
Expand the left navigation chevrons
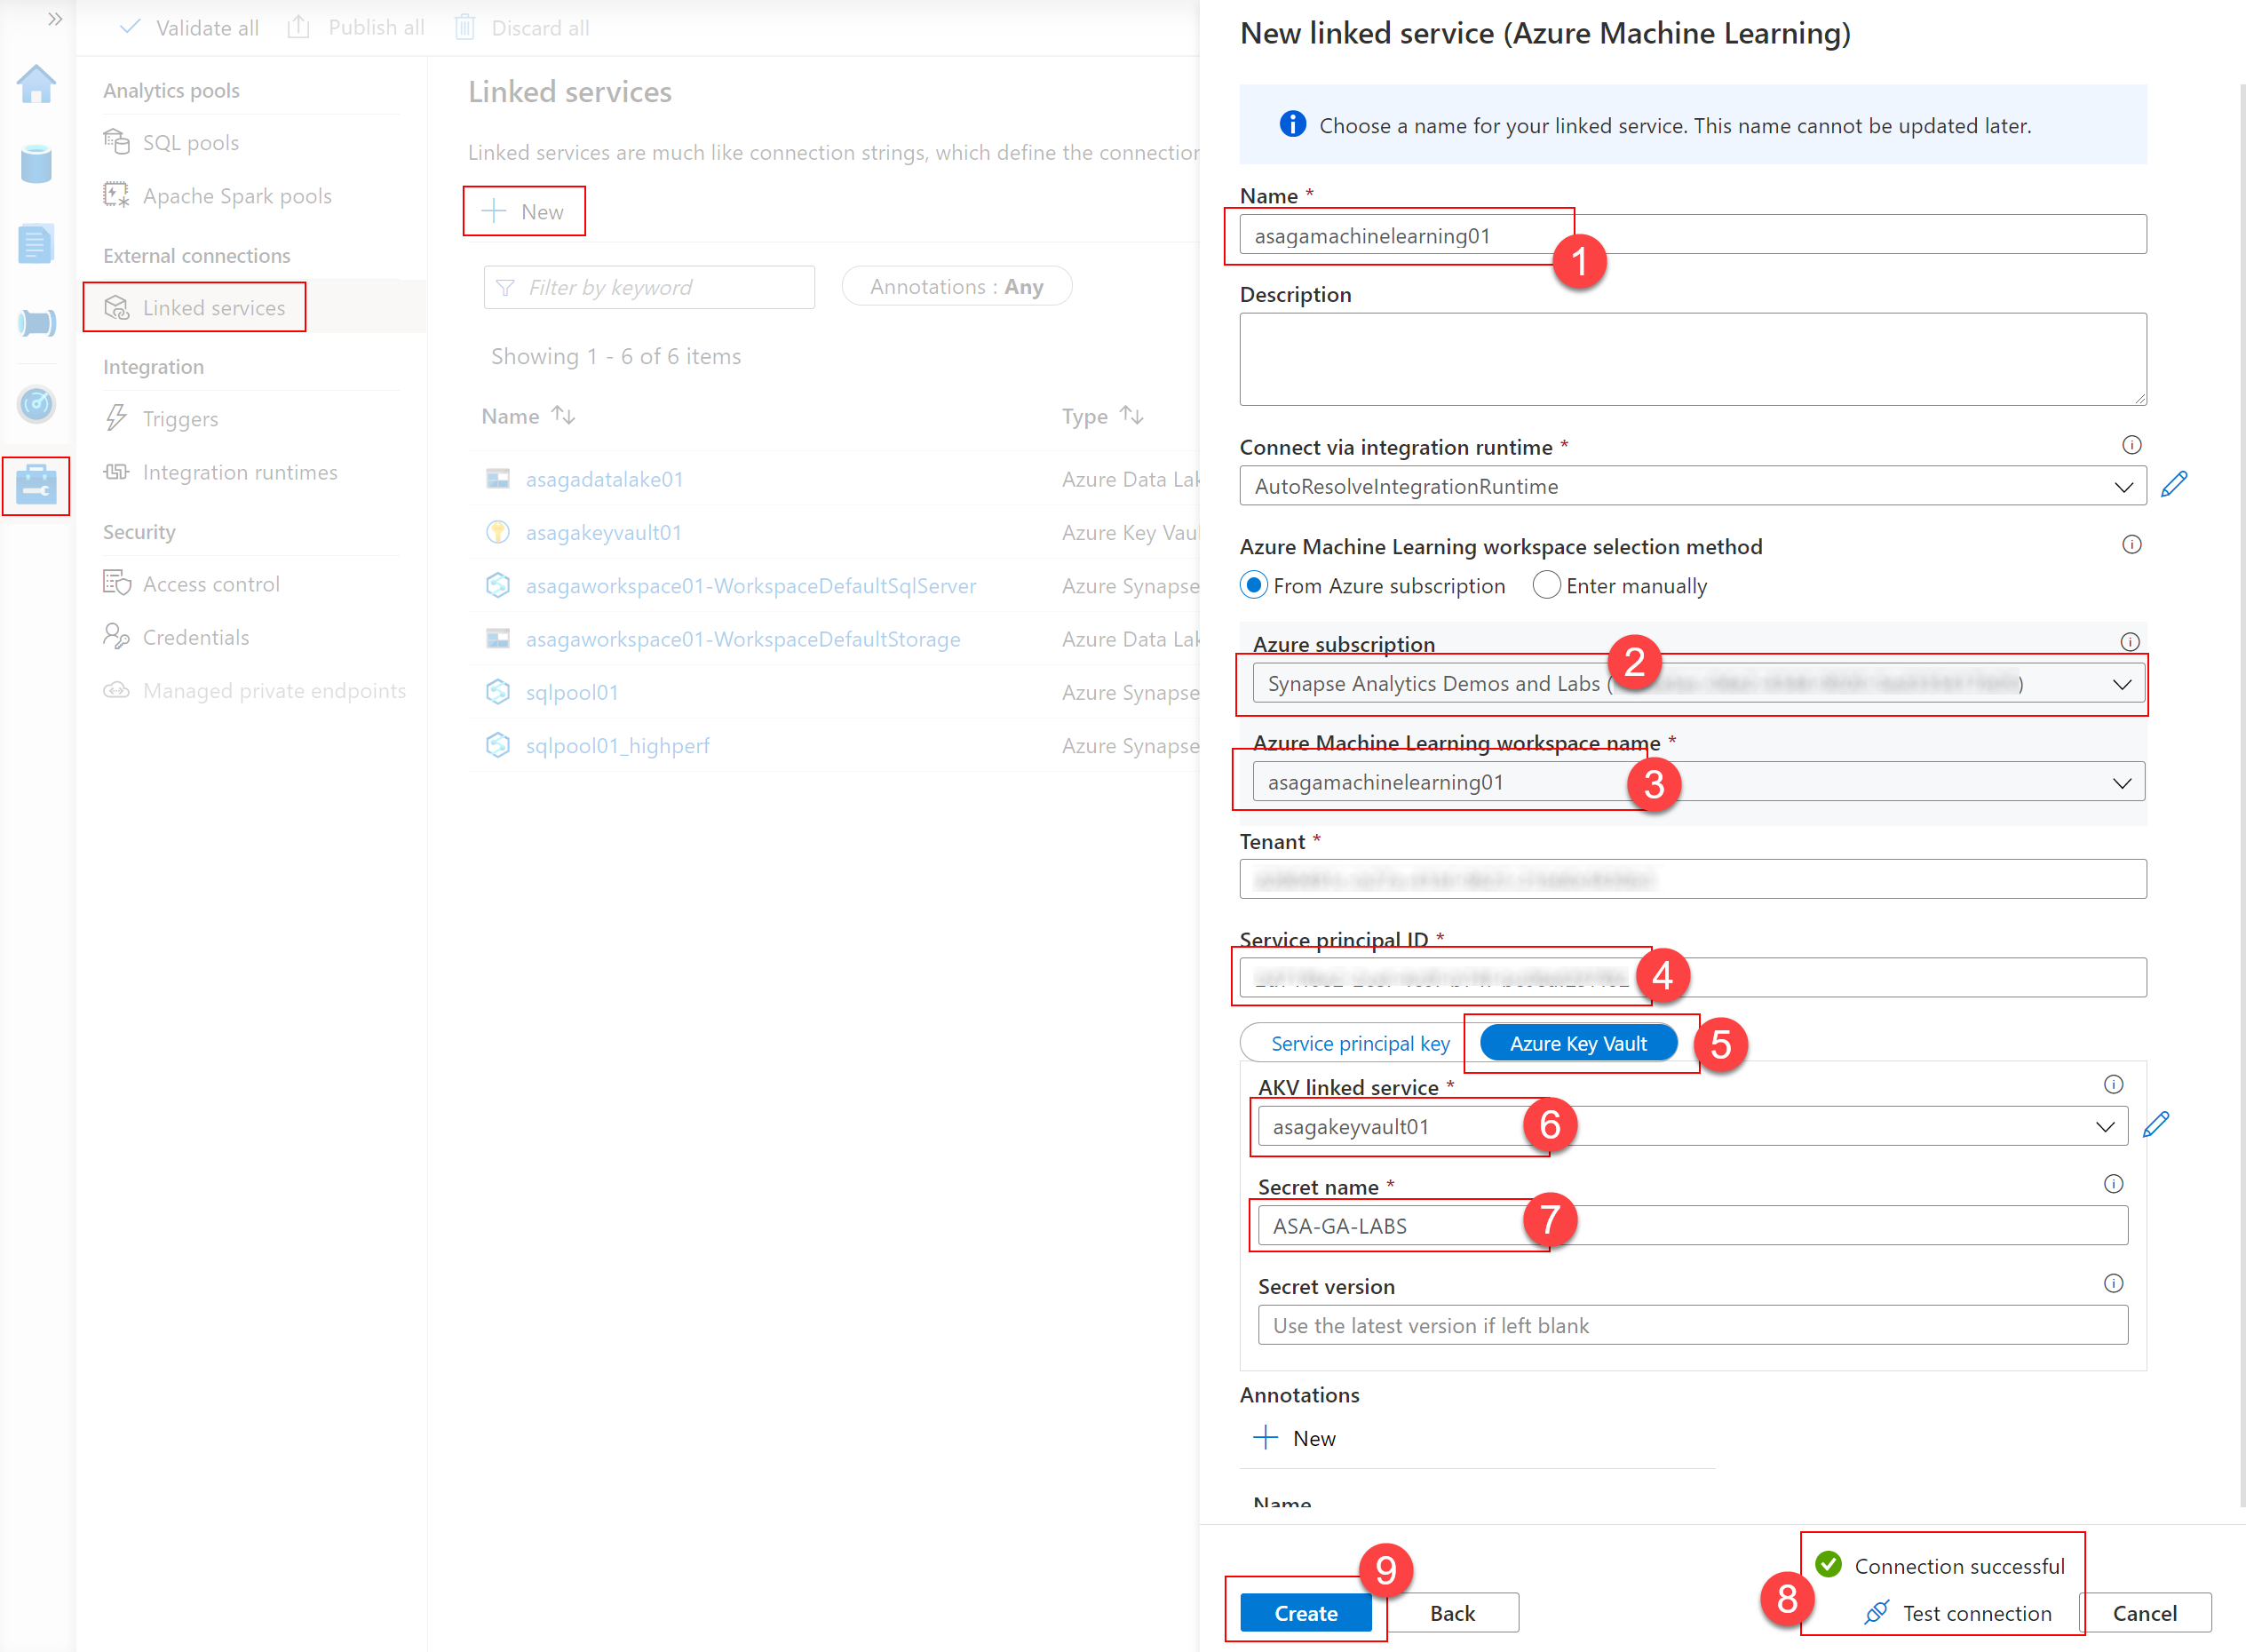55,19
